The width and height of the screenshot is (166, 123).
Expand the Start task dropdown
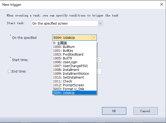[x=100, y=24]
